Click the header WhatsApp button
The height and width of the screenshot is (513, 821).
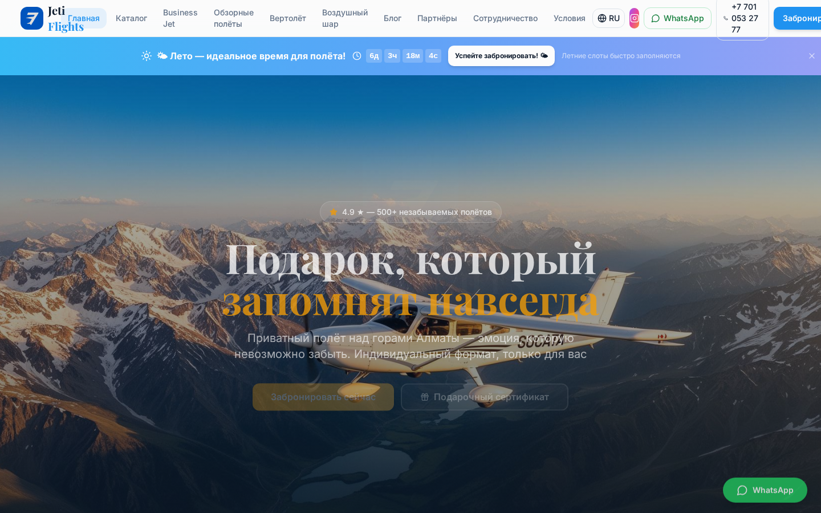click(x=677, y=18)
